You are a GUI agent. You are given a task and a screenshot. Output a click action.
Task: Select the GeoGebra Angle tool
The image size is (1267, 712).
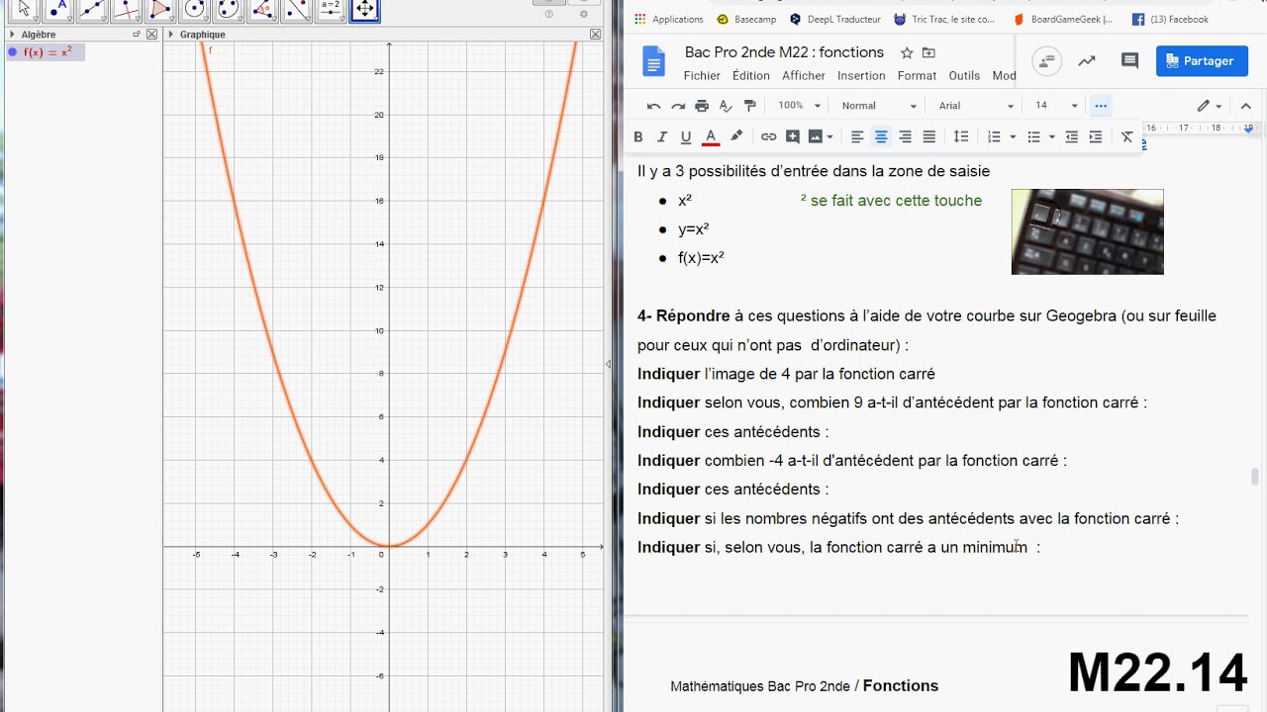(263, 10)
